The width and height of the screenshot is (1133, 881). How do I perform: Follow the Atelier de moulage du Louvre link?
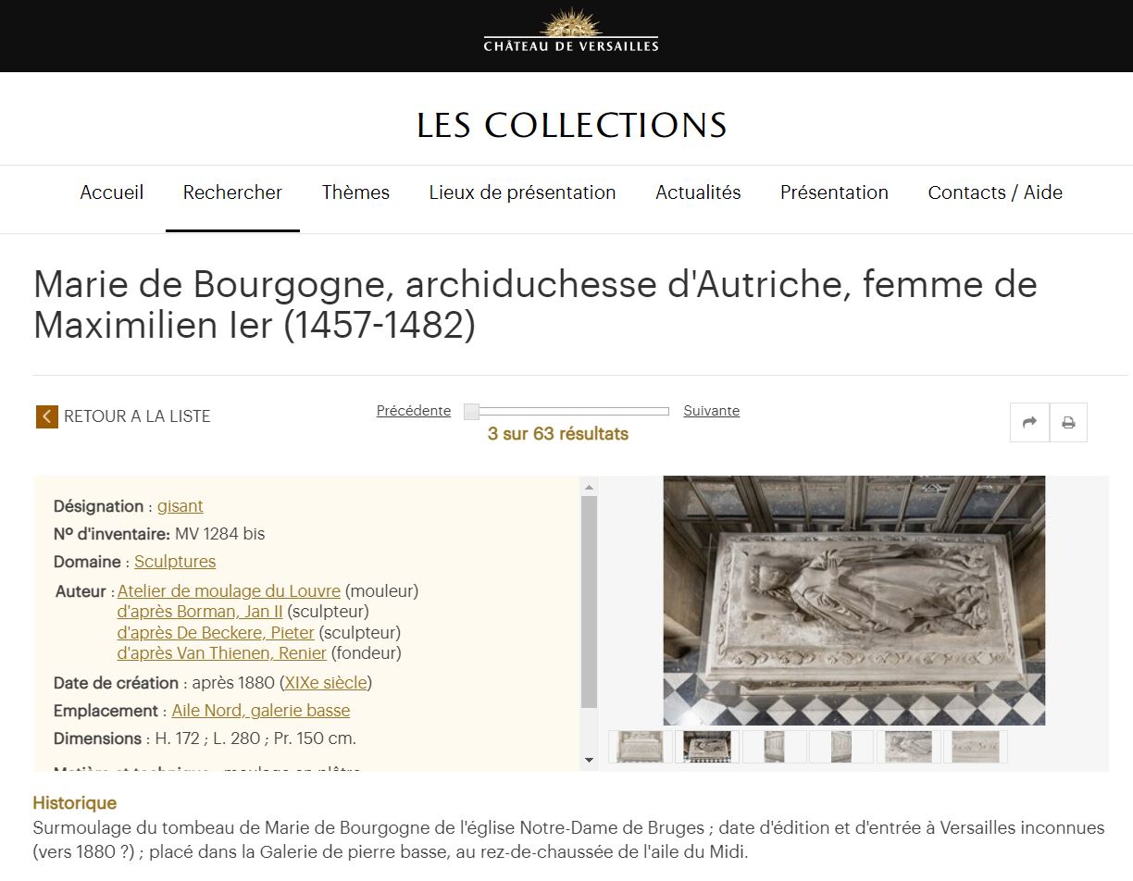coord(229,590)
